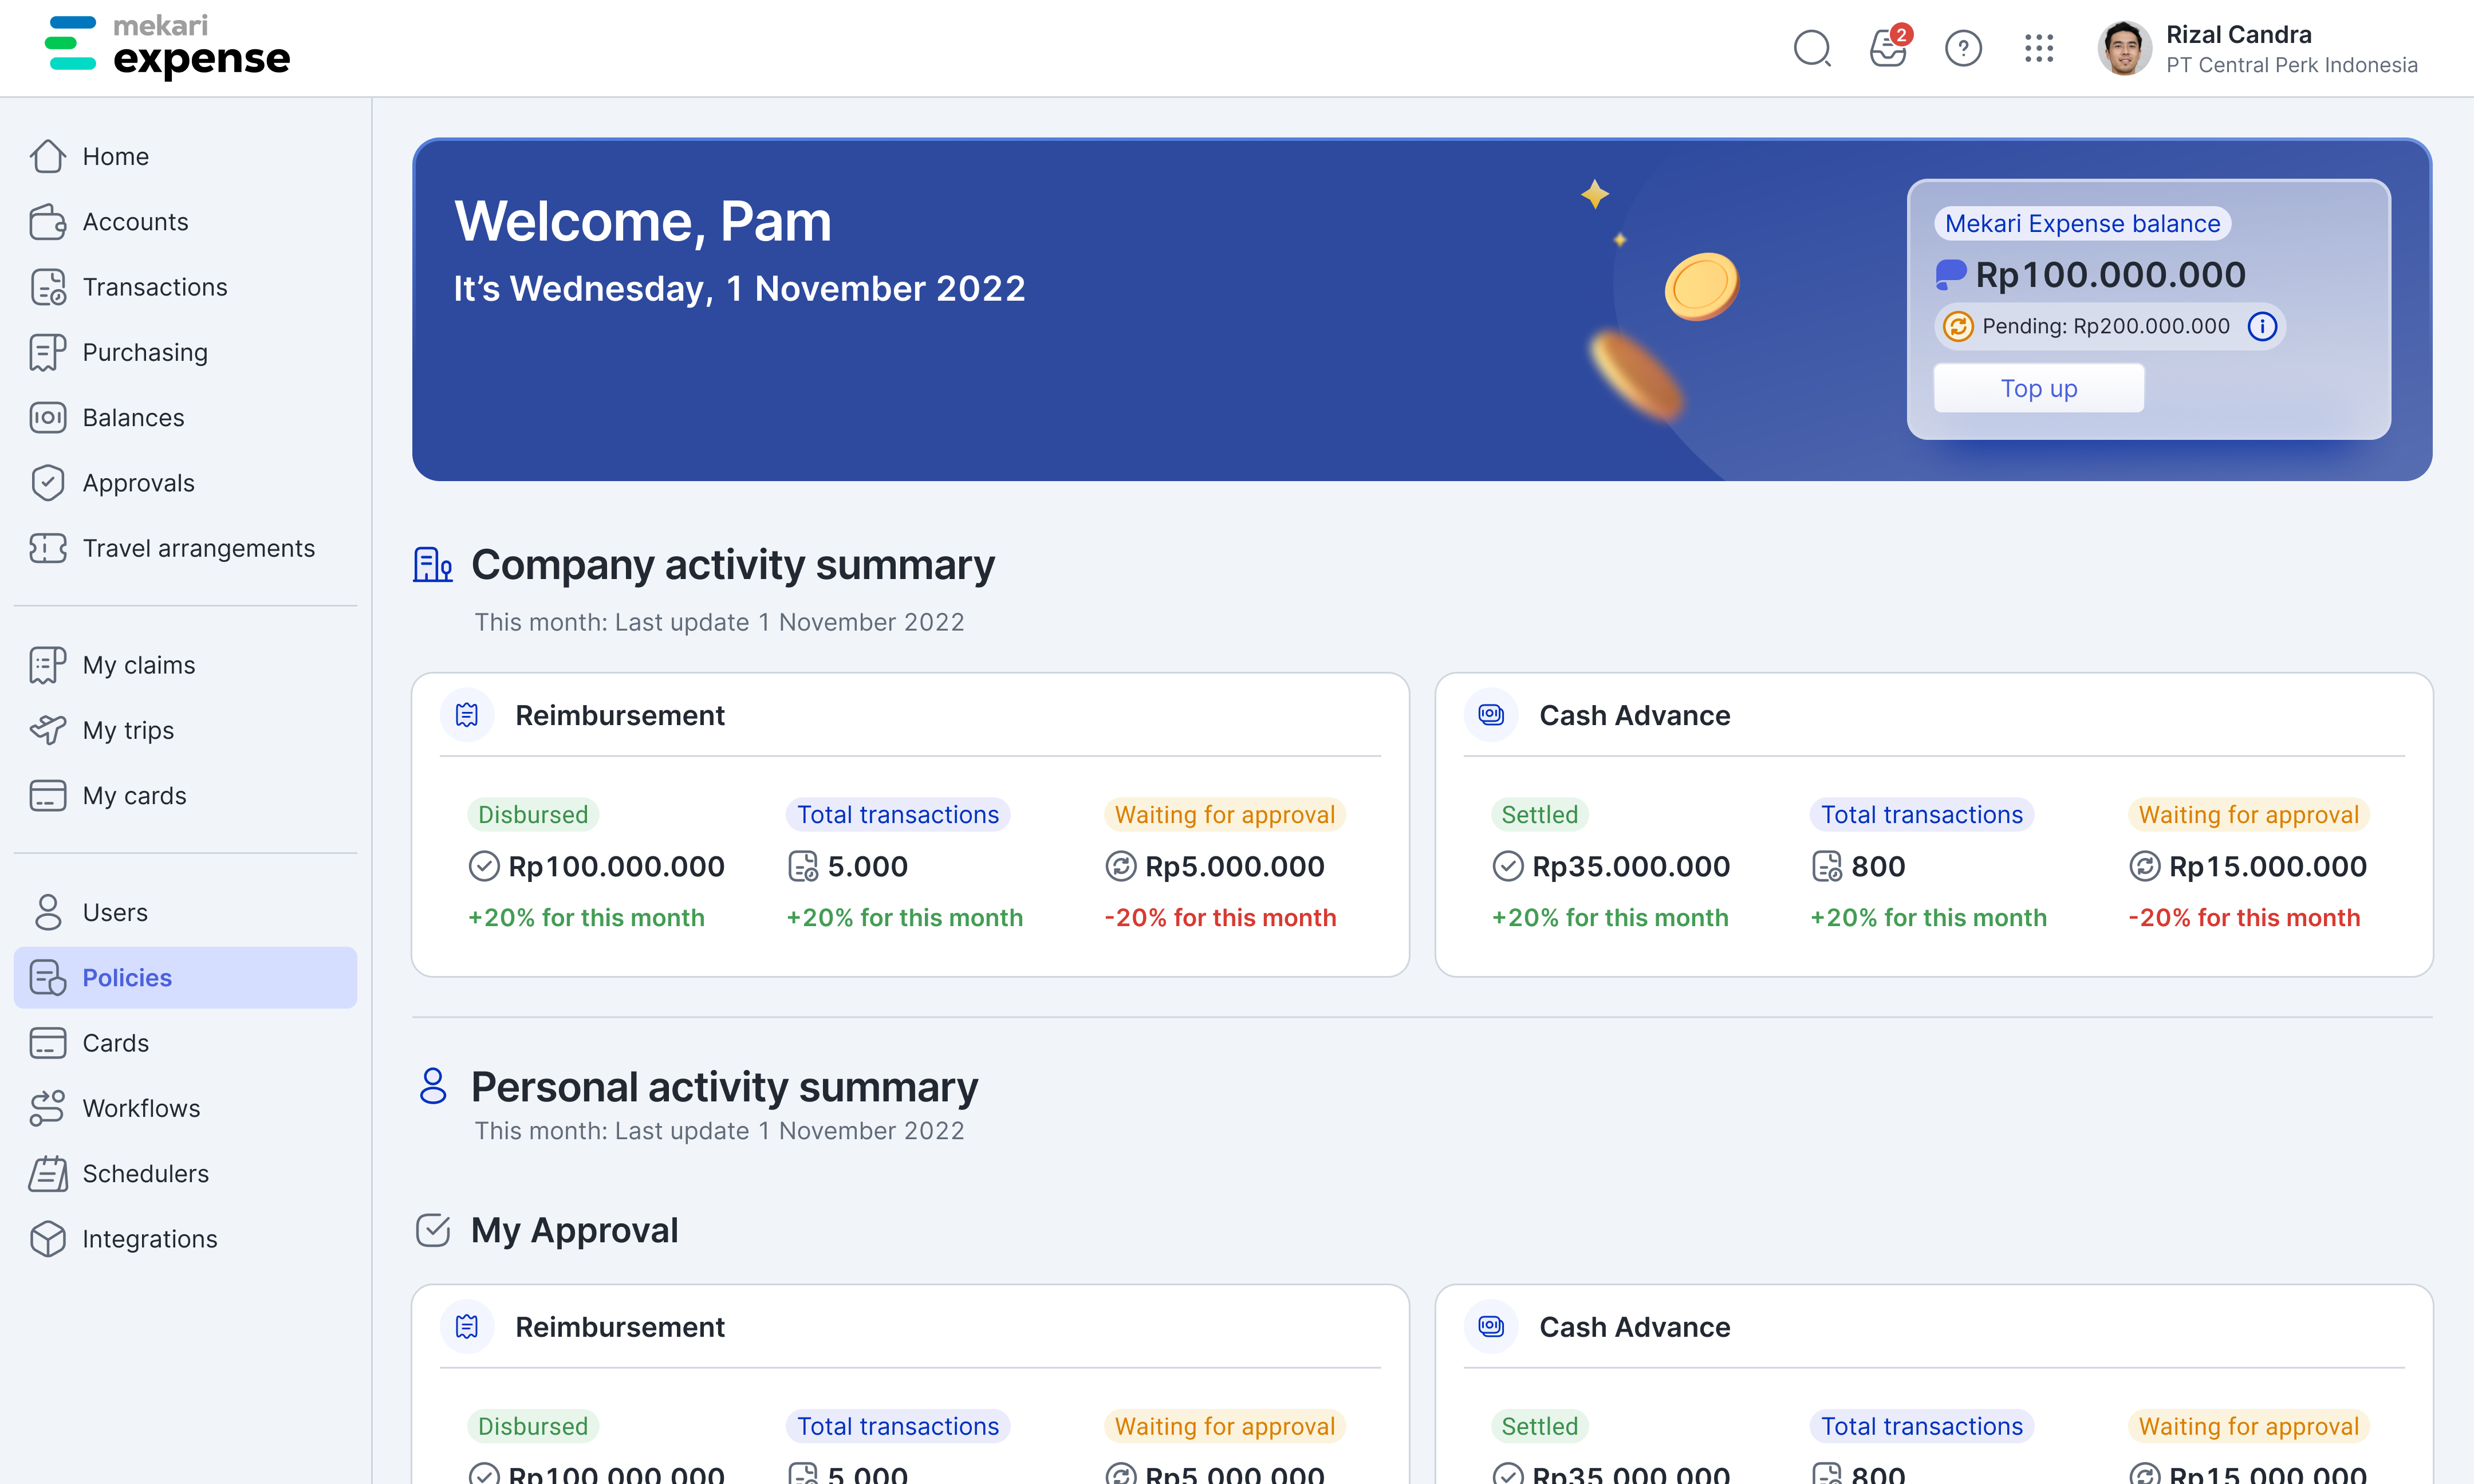Open the Workflows sidebar item
This screenshot has height=1484, width=2474.
click(141, 1108)
